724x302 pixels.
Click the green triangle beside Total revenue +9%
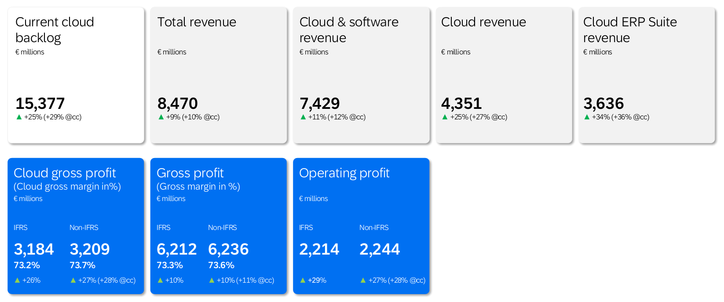[x=161, y=117]
